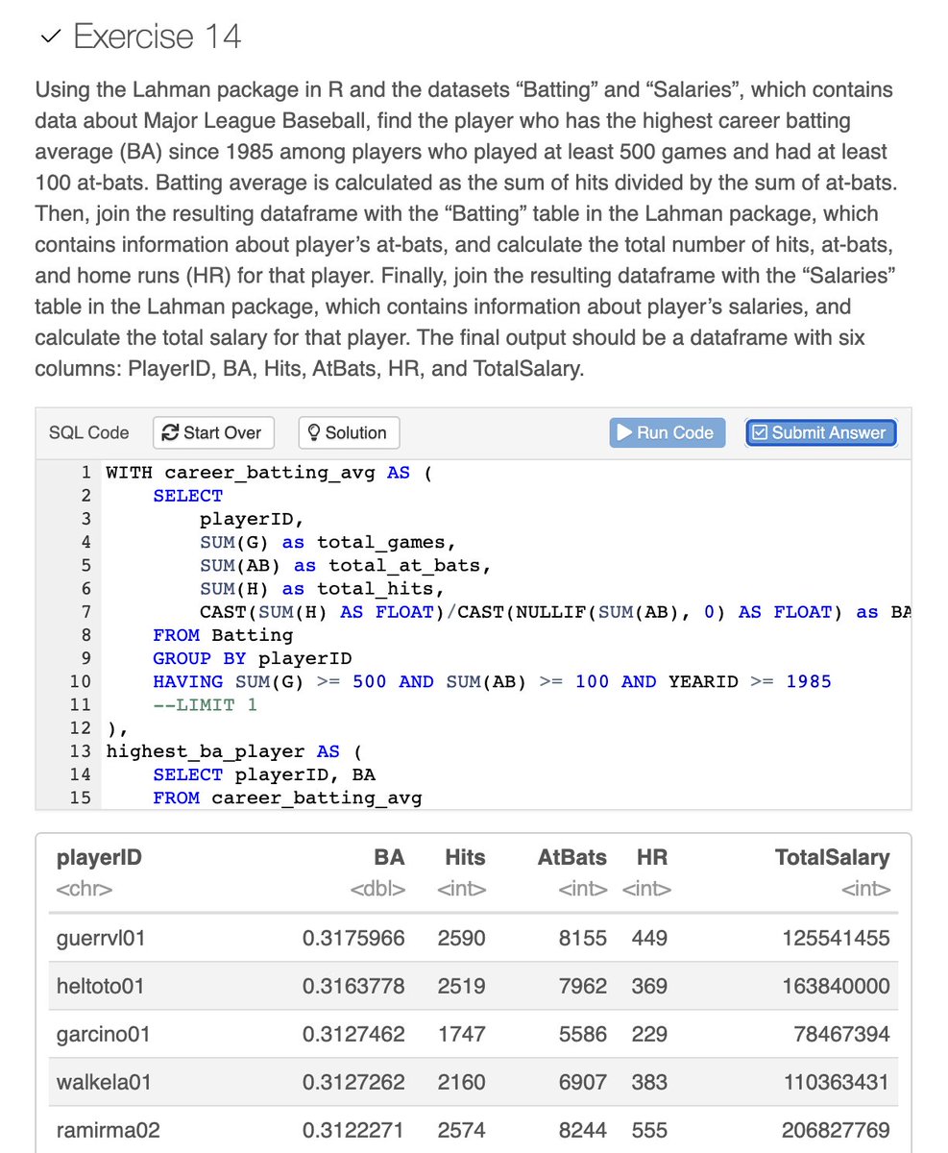
Task: Click the CAST(SUM(H) AS FLOAT) line
Action: (x=555, y=612)
